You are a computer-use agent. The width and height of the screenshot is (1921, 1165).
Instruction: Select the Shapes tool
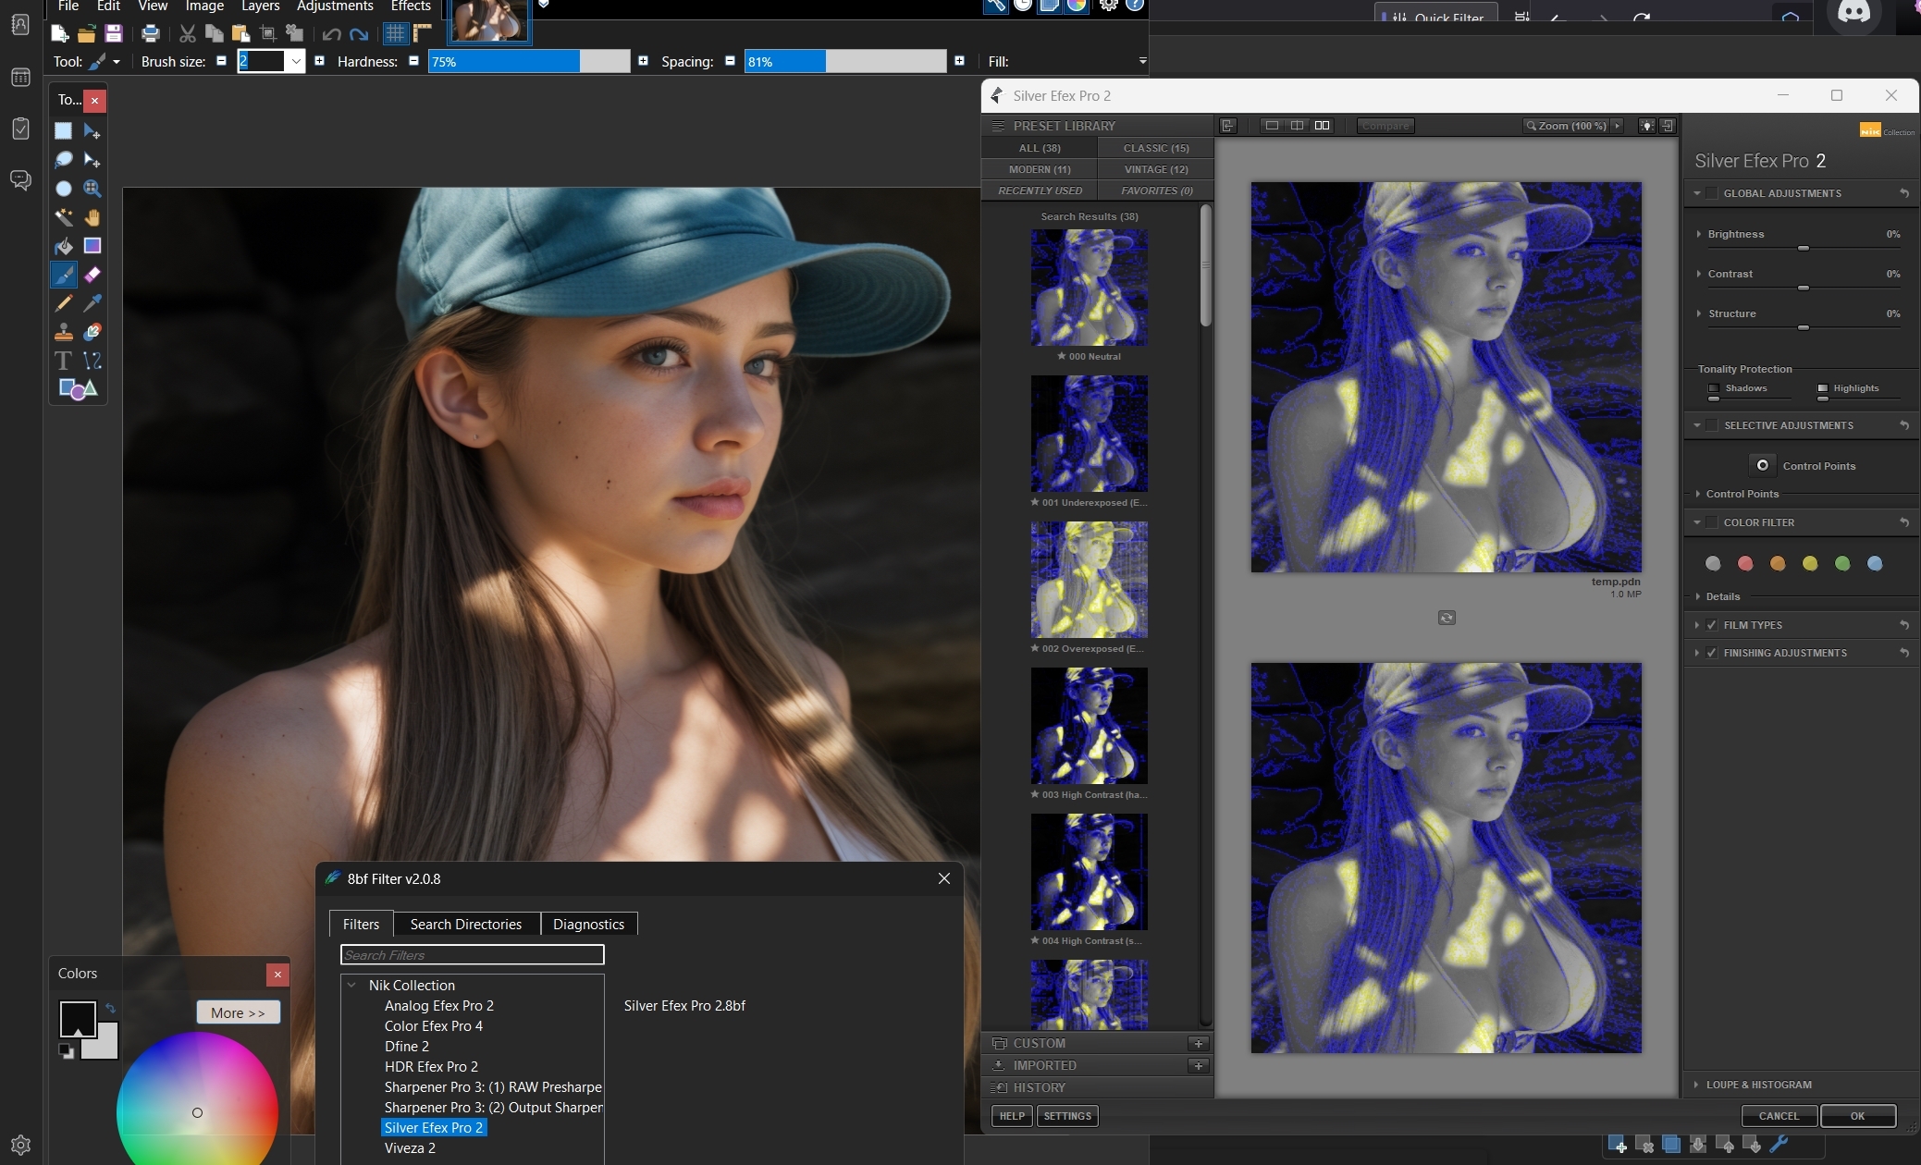[x=78, y=389]
